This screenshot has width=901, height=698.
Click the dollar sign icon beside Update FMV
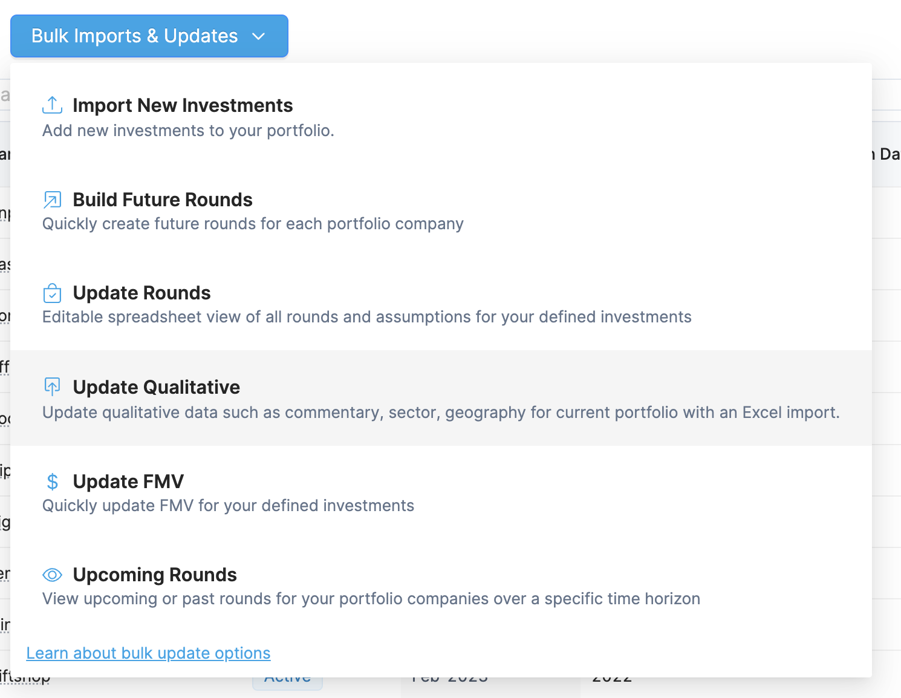click(53, 481)
